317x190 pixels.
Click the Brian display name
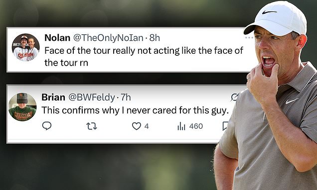[x=53, y=97]
